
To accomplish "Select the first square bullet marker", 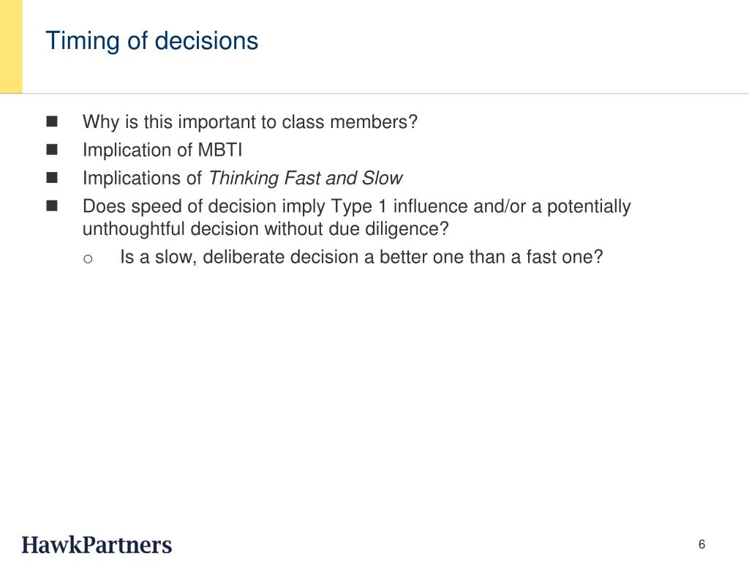I will coord(52,121).
